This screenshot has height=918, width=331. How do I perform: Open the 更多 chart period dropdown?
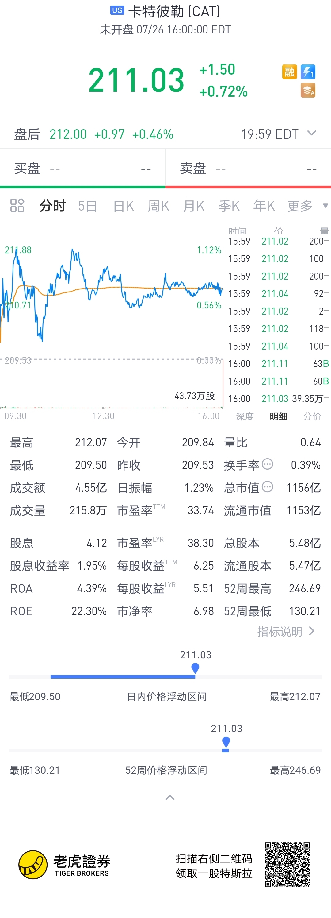(308, 206)
